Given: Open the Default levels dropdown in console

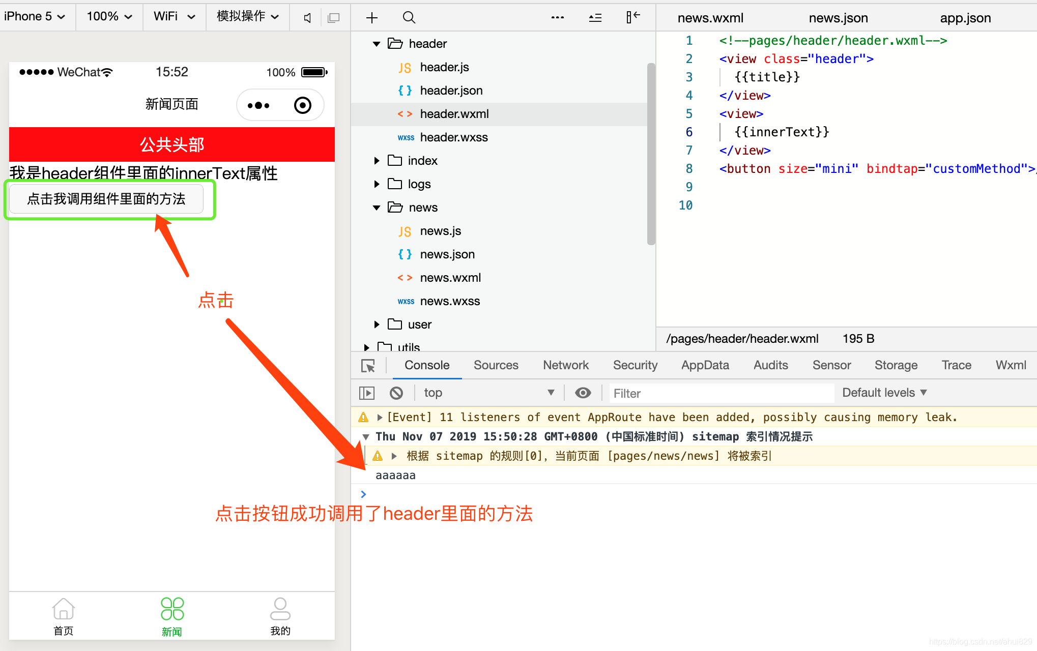Looking at the screenshot, I should click(x=883, y=392).
